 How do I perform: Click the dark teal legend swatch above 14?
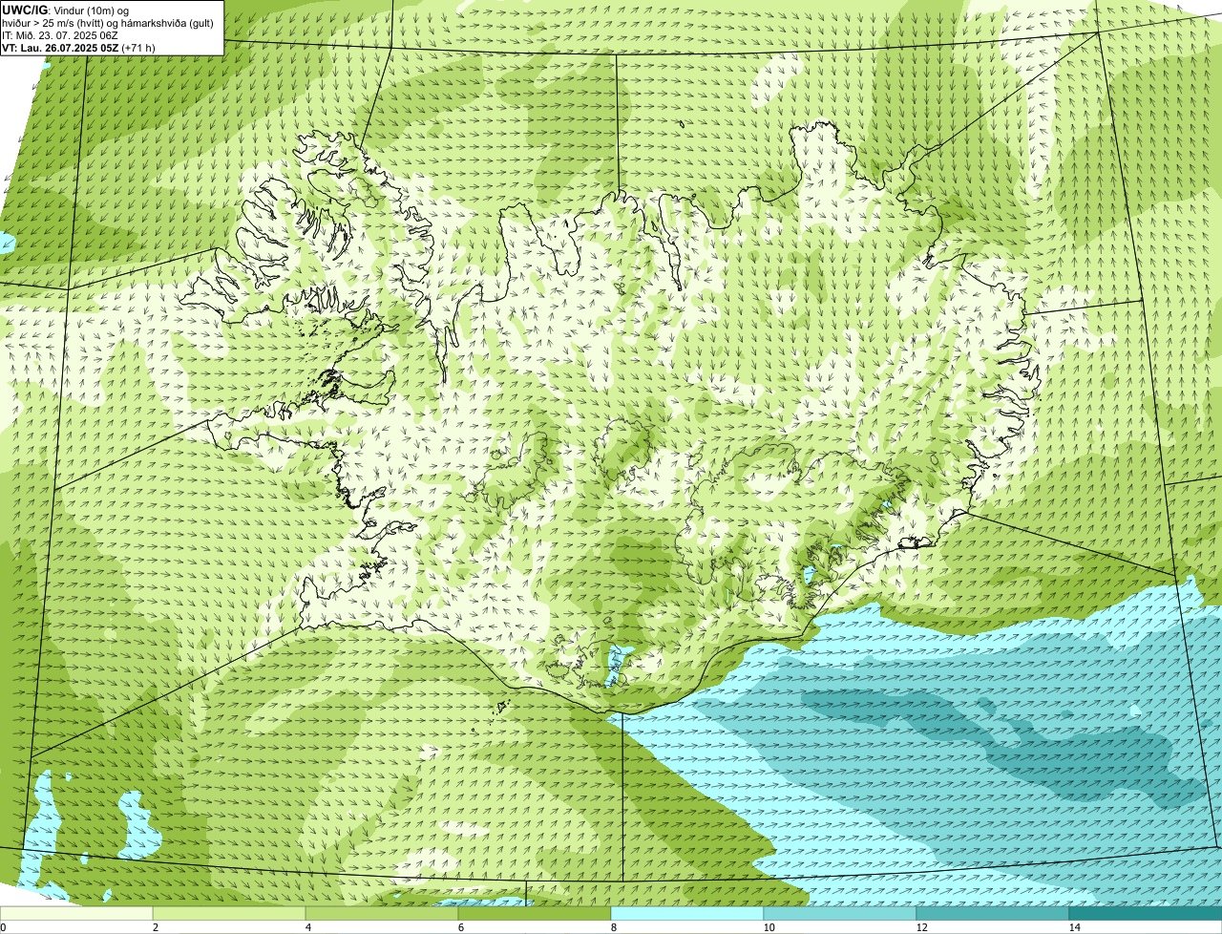1146,913
